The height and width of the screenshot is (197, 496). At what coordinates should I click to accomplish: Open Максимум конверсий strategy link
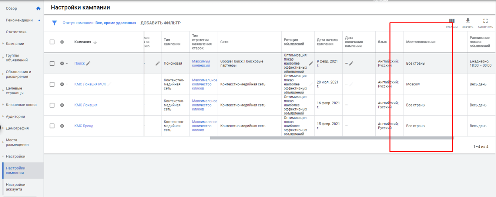201,63
